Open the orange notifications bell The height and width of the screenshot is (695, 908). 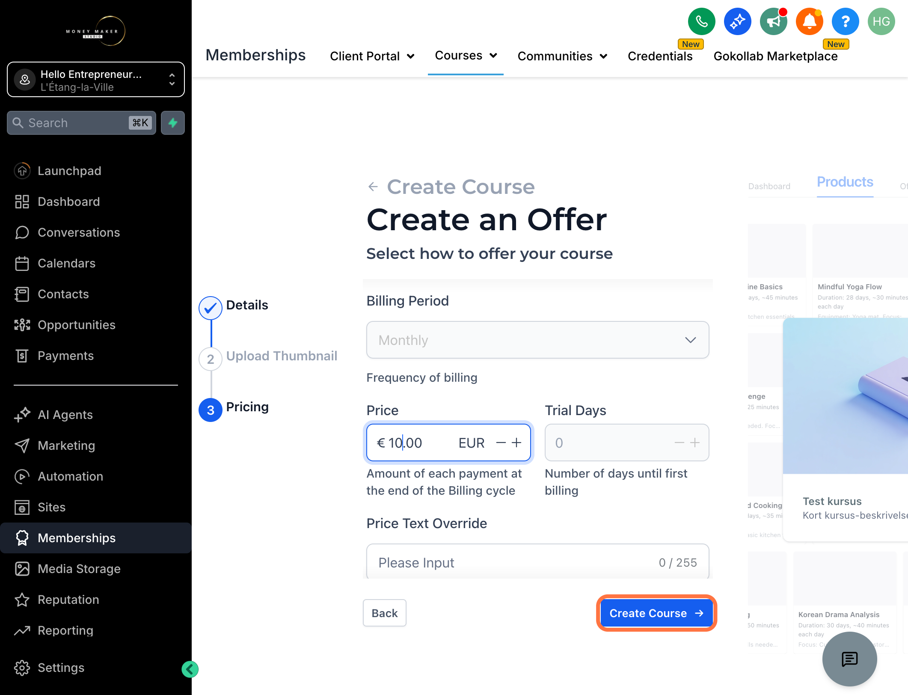coord(809,21)
